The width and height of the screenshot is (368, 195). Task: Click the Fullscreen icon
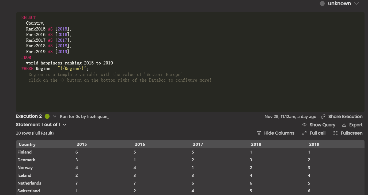336,133
